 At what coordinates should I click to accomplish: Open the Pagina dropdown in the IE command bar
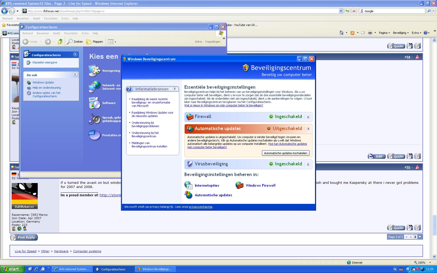point(384,33)
